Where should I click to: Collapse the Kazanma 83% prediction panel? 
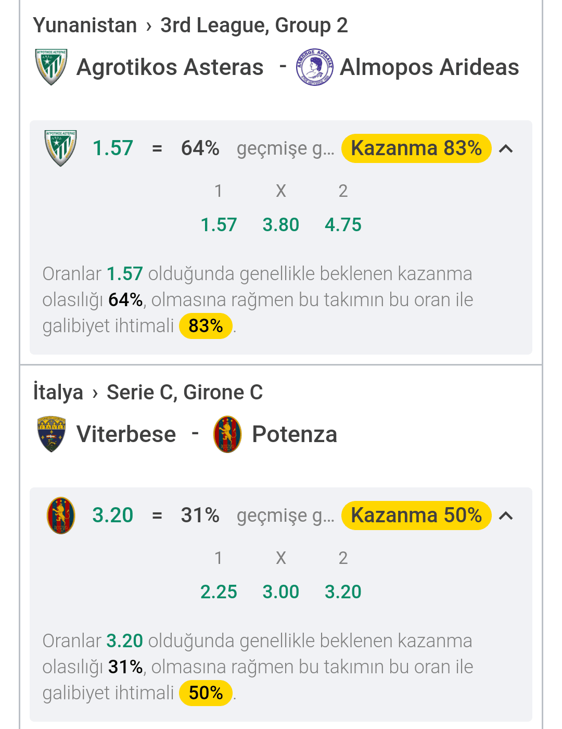506,149
